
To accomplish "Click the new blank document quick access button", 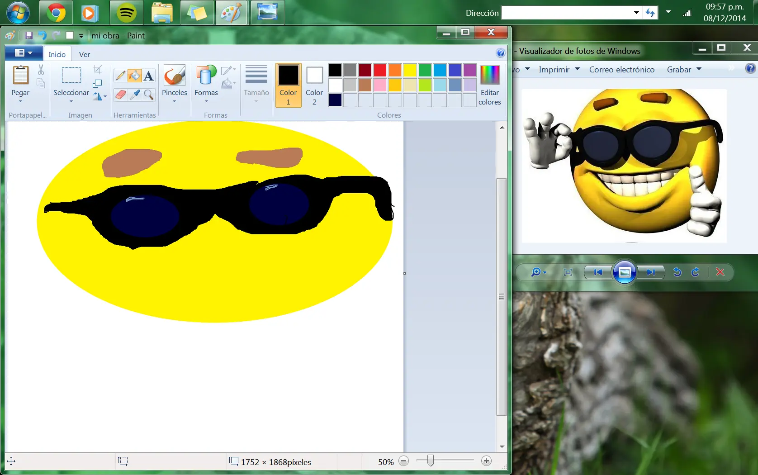I will pos(70,35).
